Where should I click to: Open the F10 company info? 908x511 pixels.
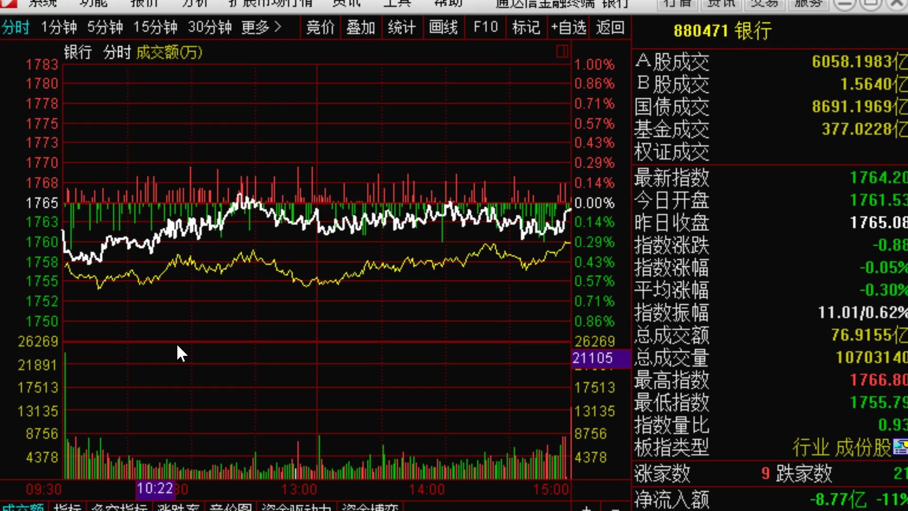tap(486, 27)
